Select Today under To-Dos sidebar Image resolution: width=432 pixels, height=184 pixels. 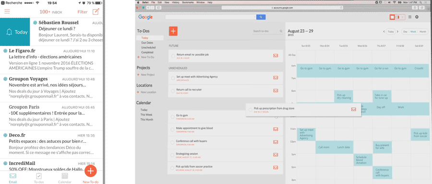(x=150, y=38)
